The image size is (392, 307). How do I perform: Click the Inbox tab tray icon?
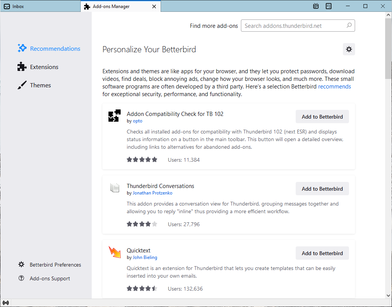(x=7, y=6)
